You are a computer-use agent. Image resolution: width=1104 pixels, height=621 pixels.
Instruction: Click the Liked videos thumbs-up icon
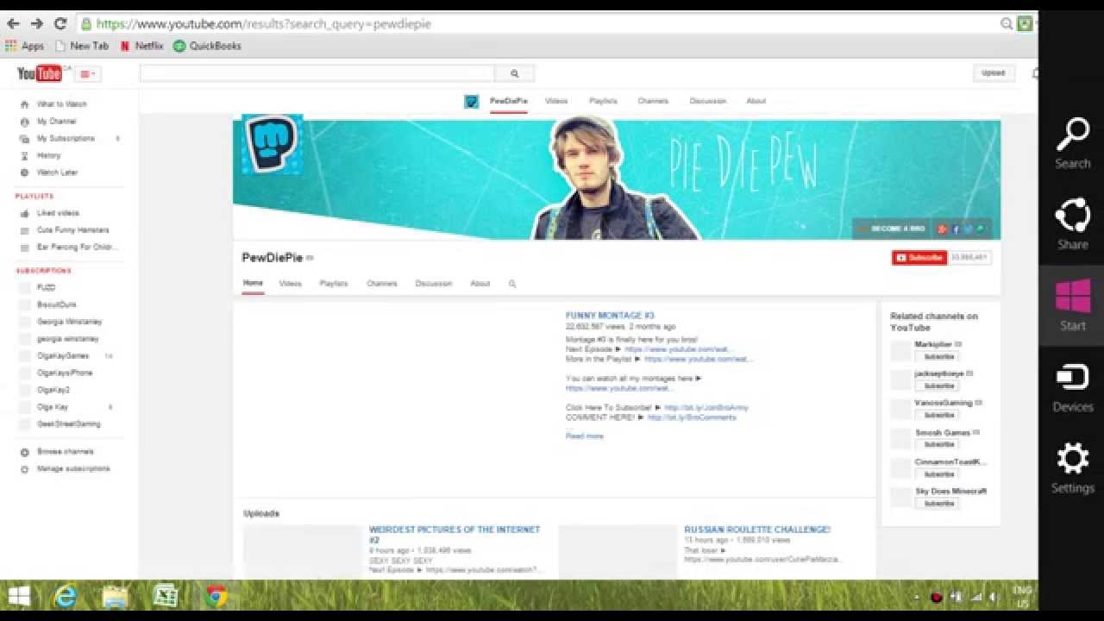tap(24, 213)
